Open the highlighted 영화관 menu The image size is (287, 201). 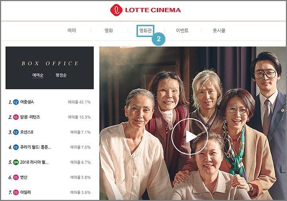(x=145, y=31)
